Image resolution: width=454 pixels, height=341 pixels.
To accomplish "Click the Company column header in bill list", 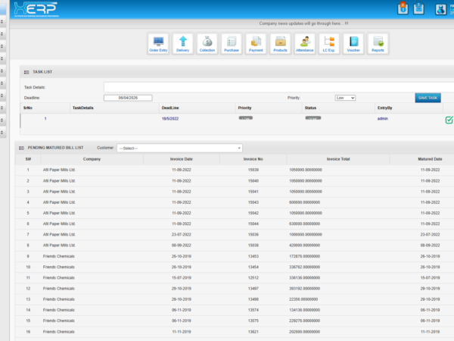I will (x=92, y=159).
